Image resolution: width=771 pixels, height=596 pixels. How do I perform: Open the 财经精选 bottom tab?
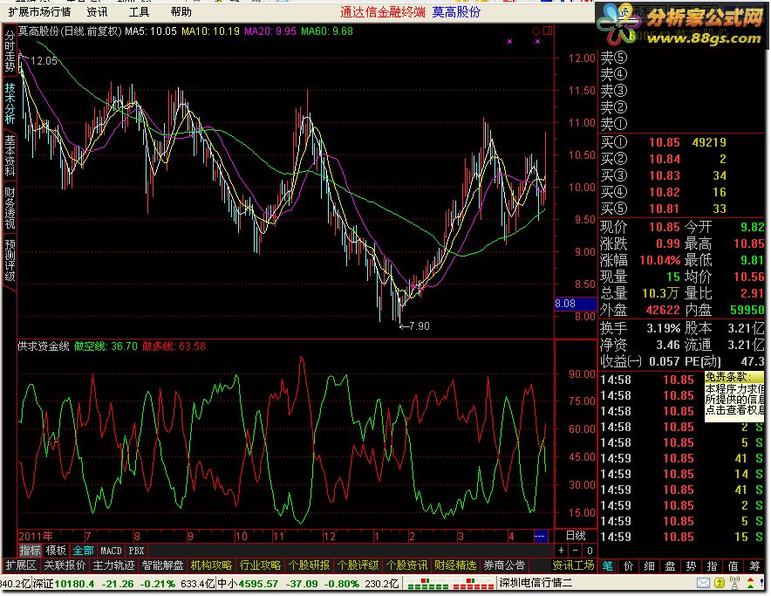tap(455, 565)
